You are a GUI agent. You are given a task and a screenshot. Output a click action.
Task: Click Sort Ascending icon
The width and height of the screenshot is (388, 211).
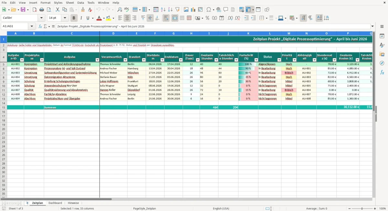[163, 10]
